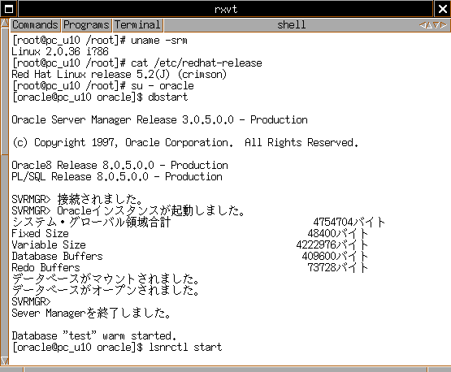This screenshot has height=372, width=451.
Task: Click the down arrow in the menubar
Action: 436,25
